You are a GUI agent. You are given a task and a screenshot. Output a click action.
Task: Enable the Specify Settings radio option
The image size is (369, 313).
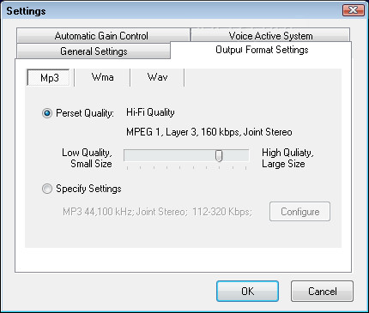point(47,189)
